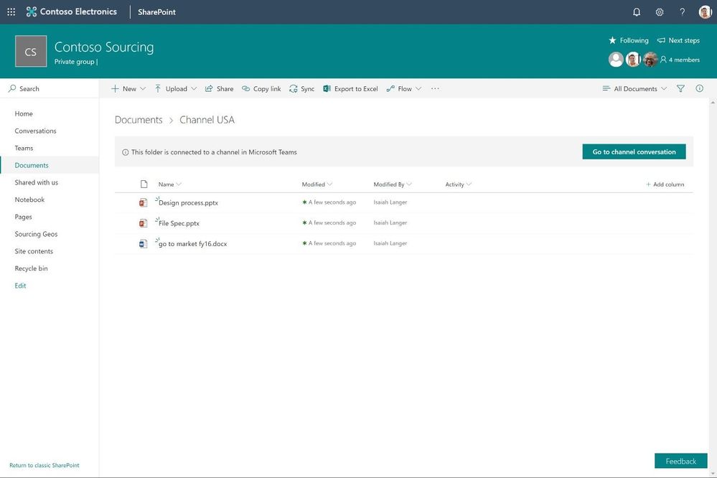Open the filter pane funnel icon
Viewport: 717px width, 478px height.
tap(680, 89)
